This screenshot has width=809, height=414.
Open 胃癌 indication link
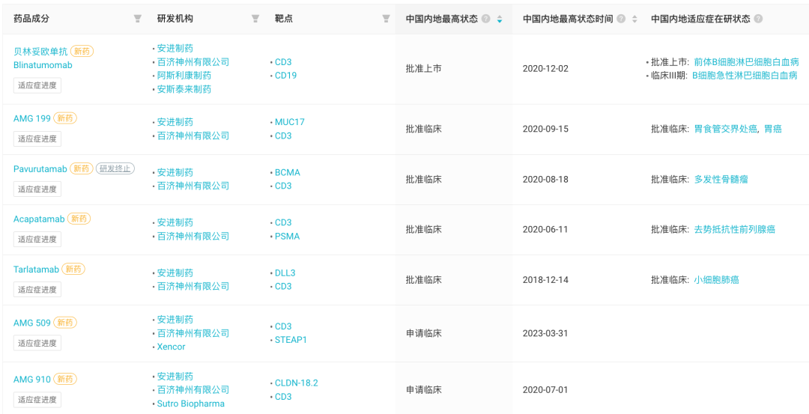[773, 129]
